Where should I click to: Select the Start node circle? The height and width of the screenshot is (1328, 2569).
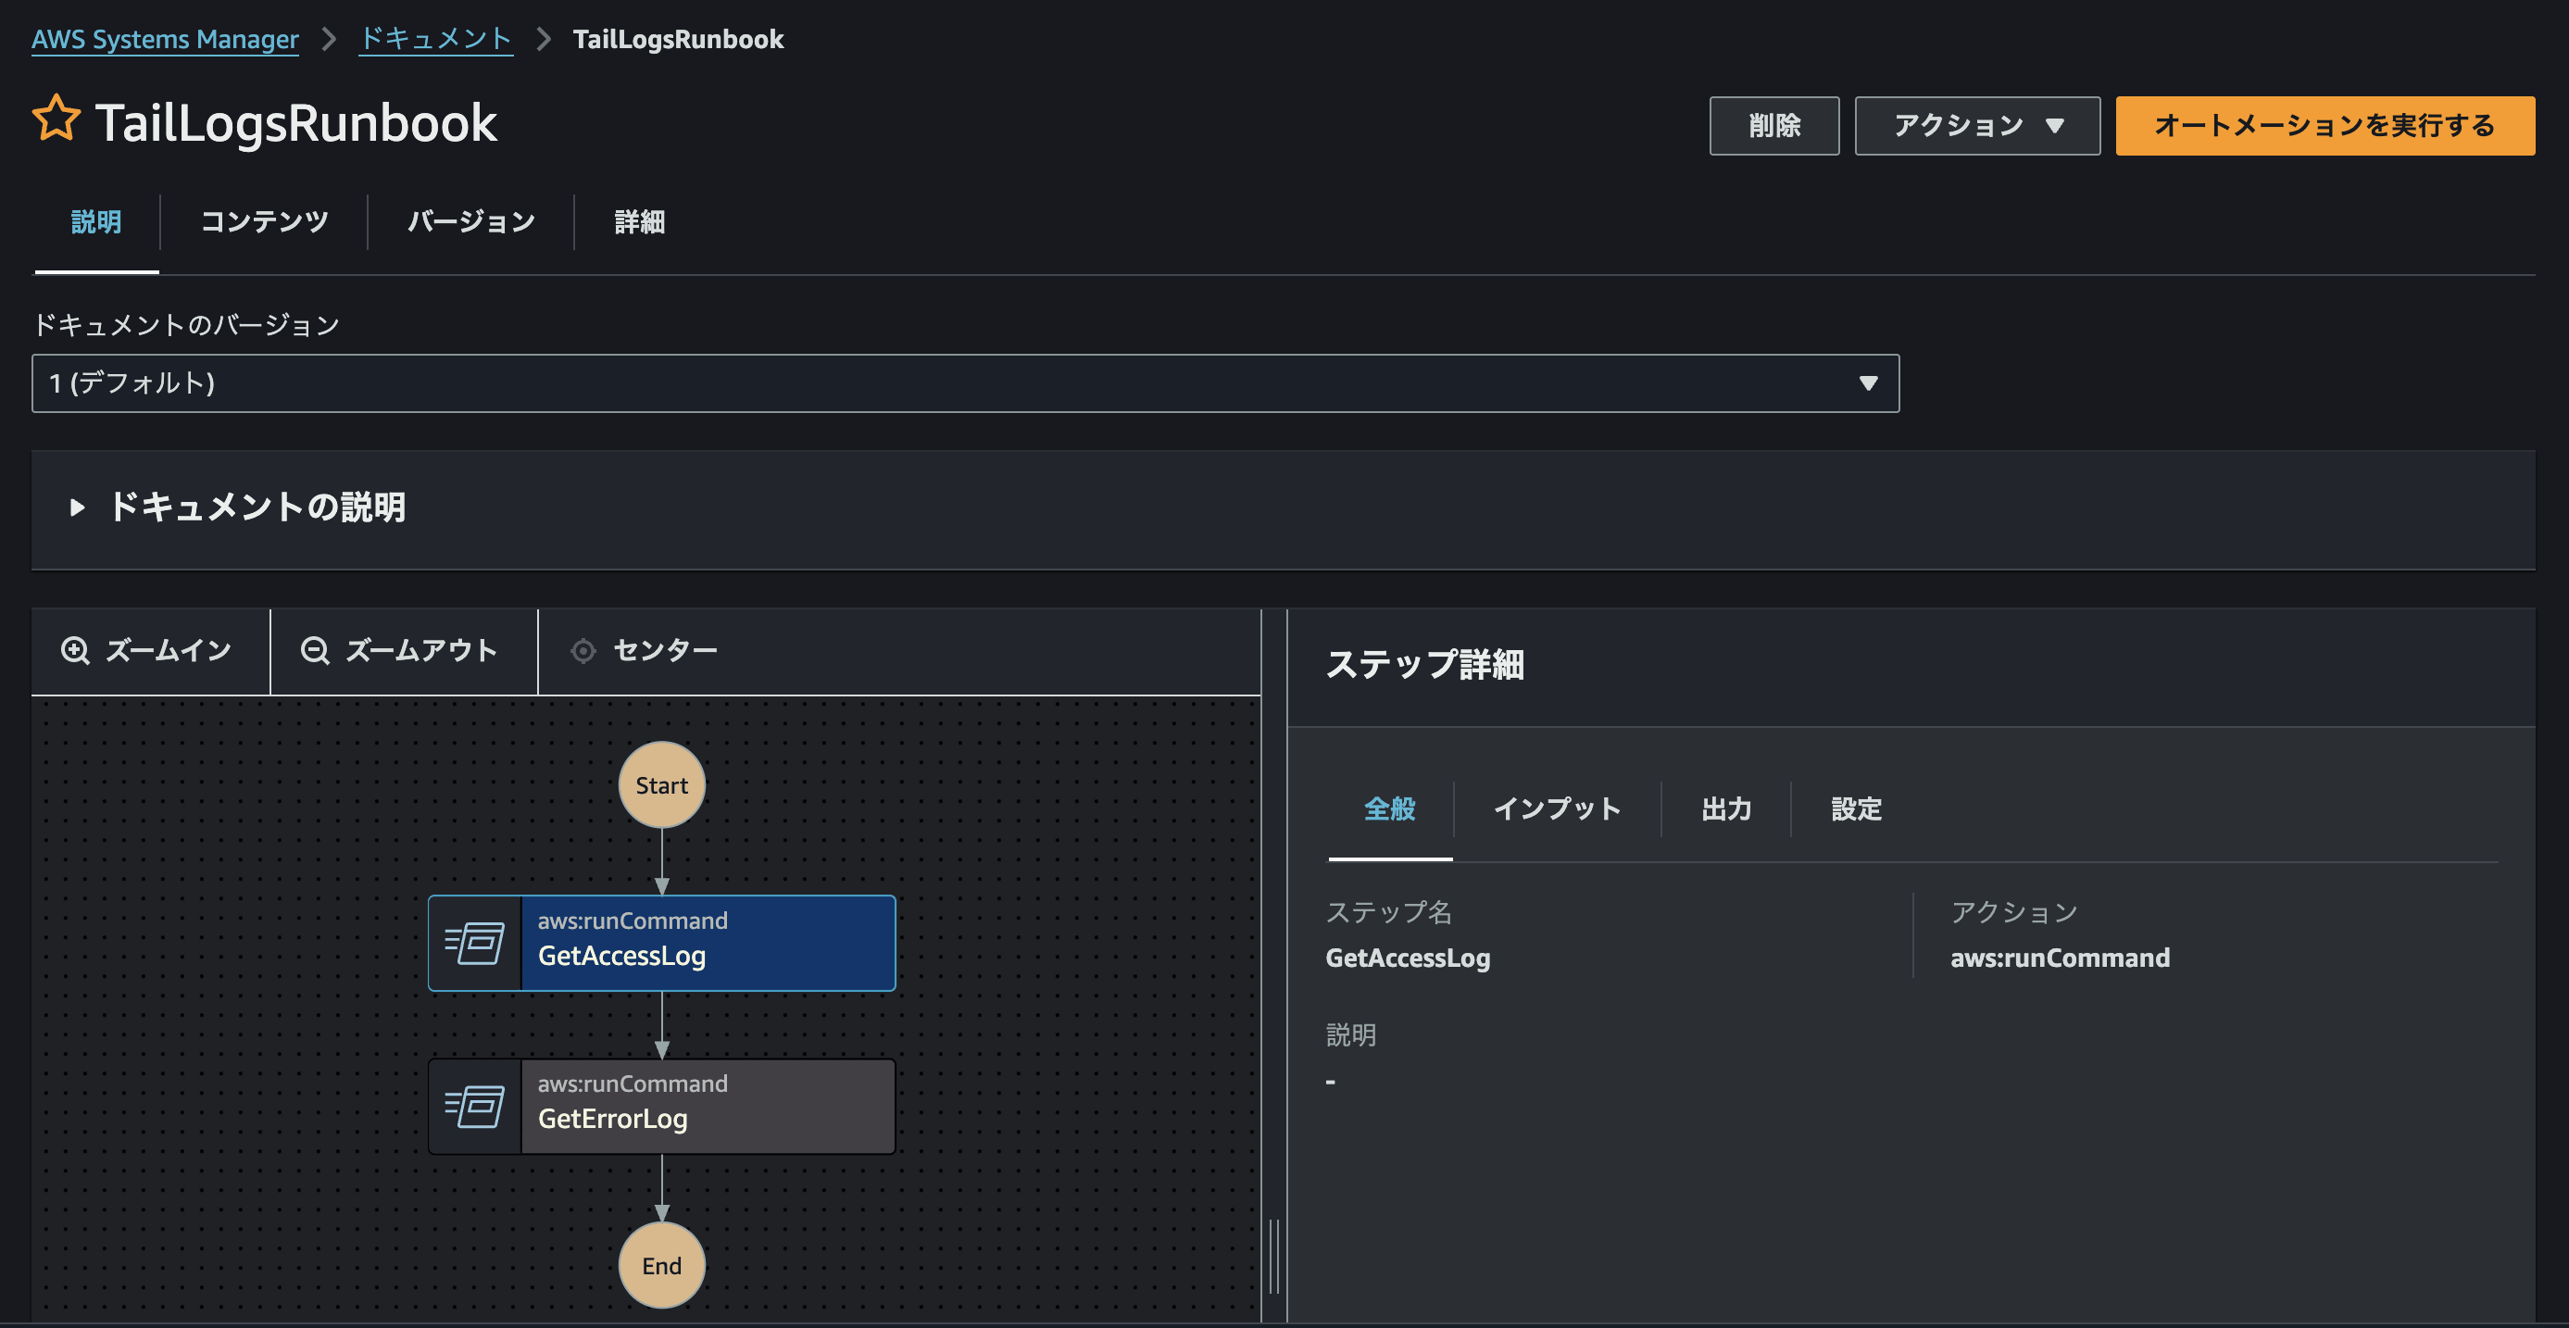coord(661,784)
